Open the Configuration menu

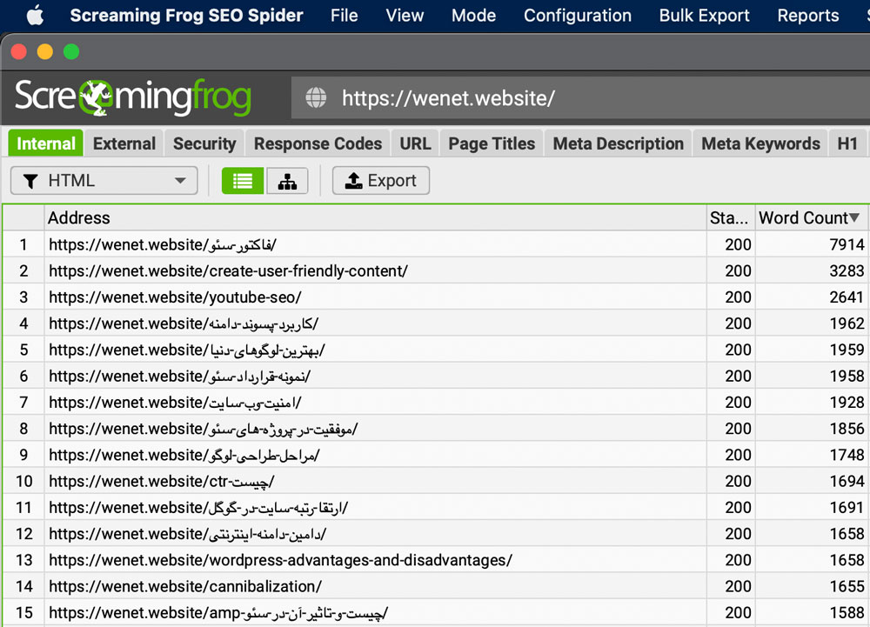pos(578,16)
